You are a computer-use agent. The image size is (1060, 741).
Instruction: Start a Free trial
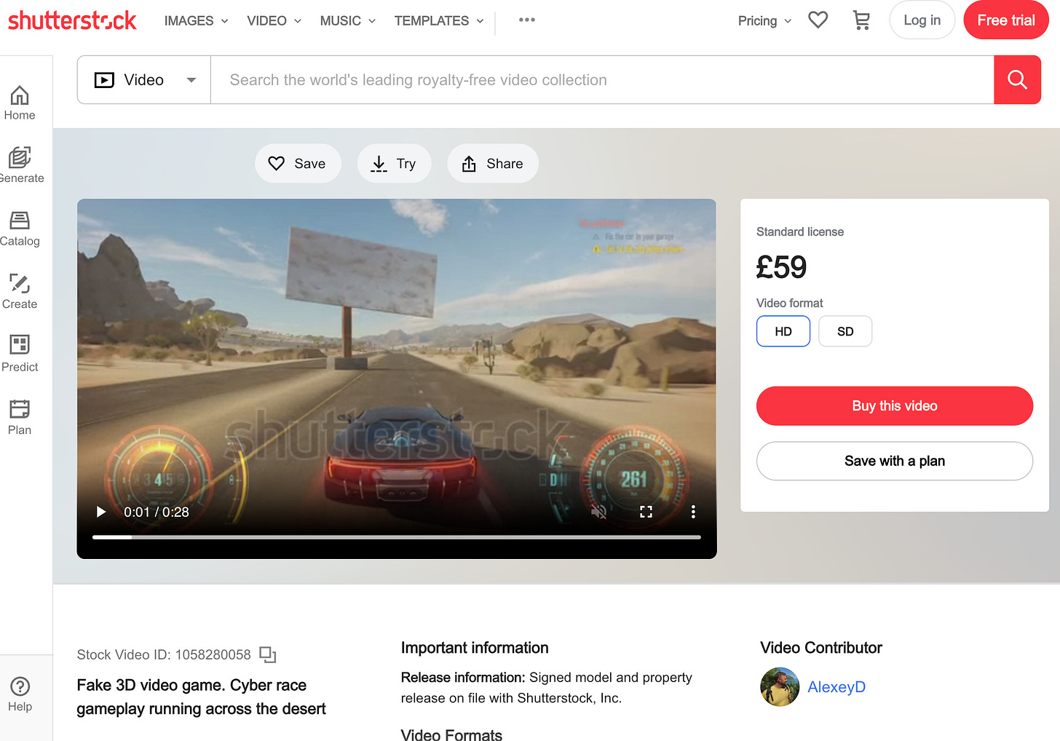click(x=1005, y=20)
